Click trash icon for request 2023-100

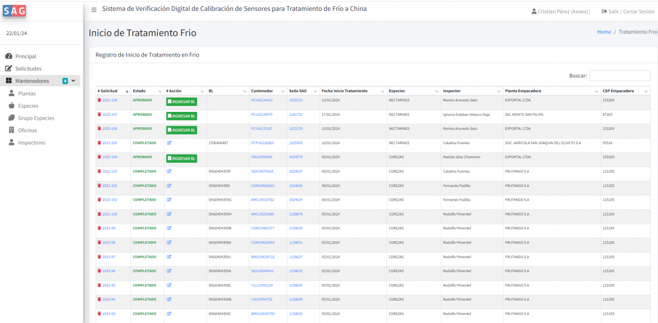(x=99, y=214)
